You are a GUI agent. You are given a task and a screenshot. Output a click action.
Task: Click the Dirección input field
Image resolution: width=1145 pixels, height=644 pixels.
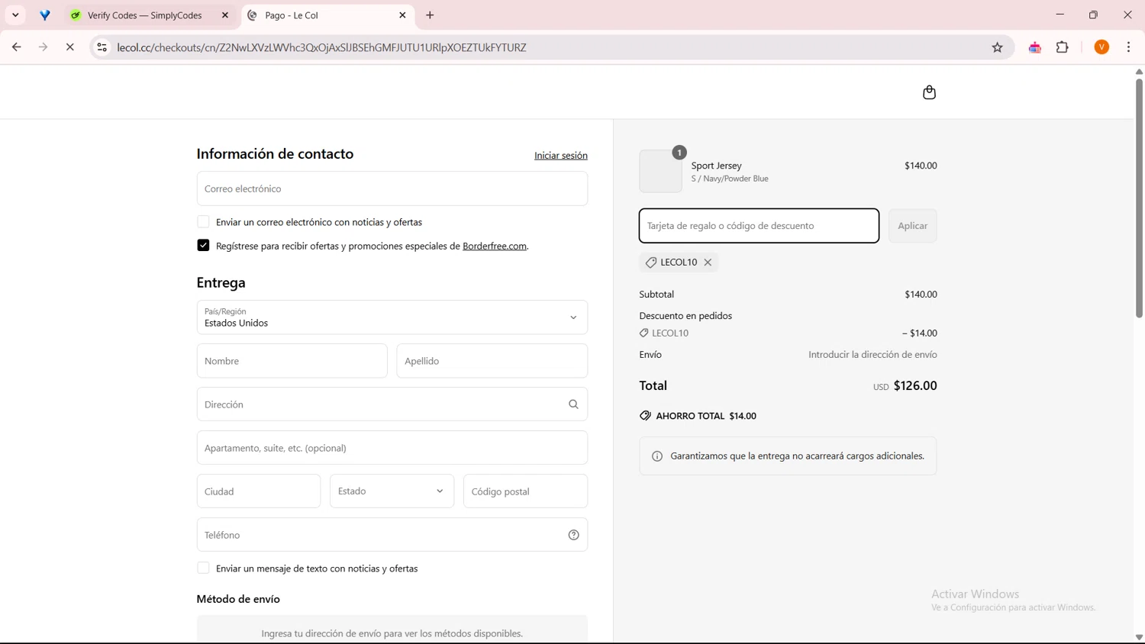click(x=392, y=404)
